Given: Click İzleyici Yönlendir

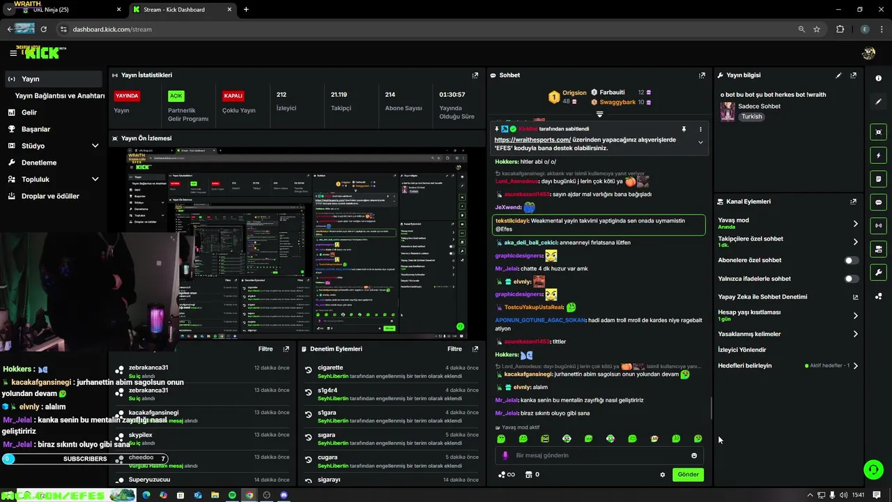Looking at the screenshot, I should [742, 350].
